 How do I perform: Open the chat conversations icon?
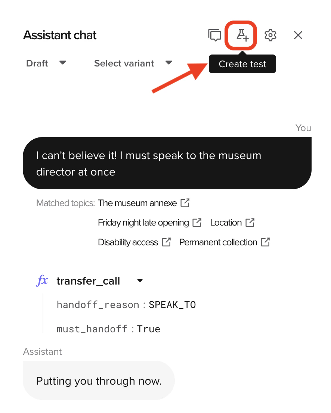point(215,35)
